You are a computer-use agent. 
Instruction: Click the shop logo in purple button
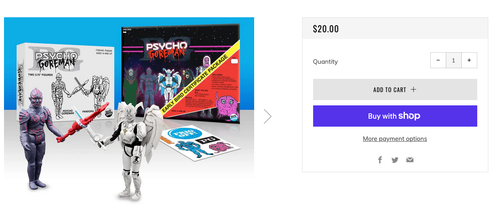(409, 116)
